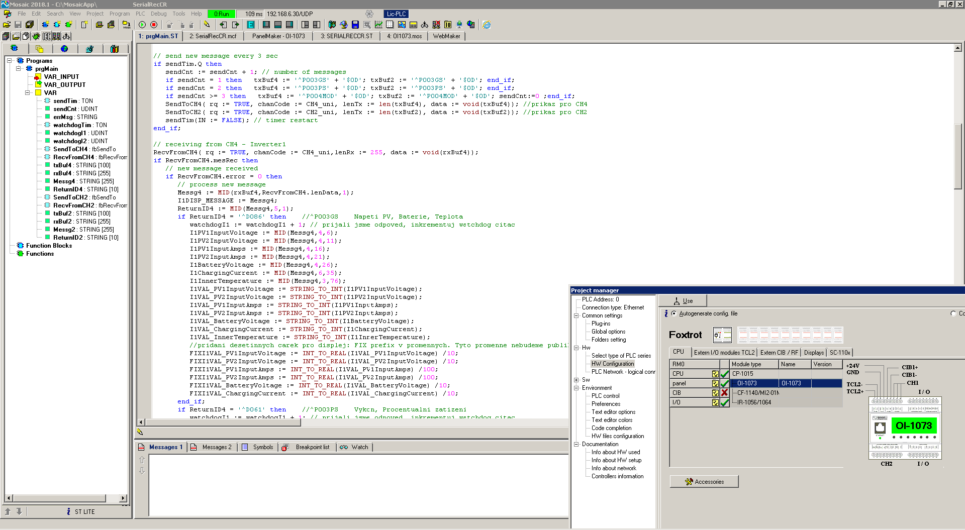This screenshot has height=530, width=965.
Task: Expand the Sw node in Project manager
Action: click(x=576, y=380)
